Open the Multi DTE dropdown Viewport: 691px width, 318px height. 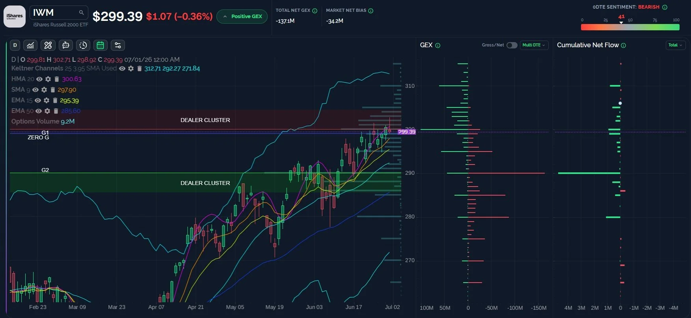tap(534, 45)
